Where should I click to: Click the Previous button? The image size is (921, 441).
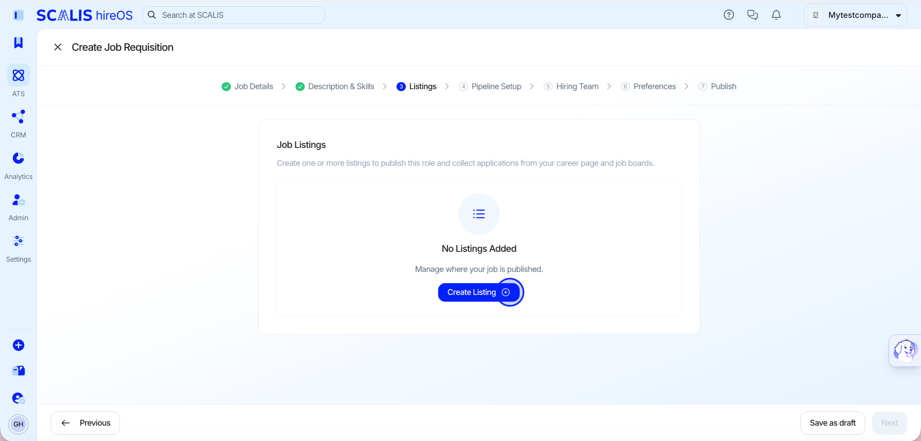(x=85, y=423)
